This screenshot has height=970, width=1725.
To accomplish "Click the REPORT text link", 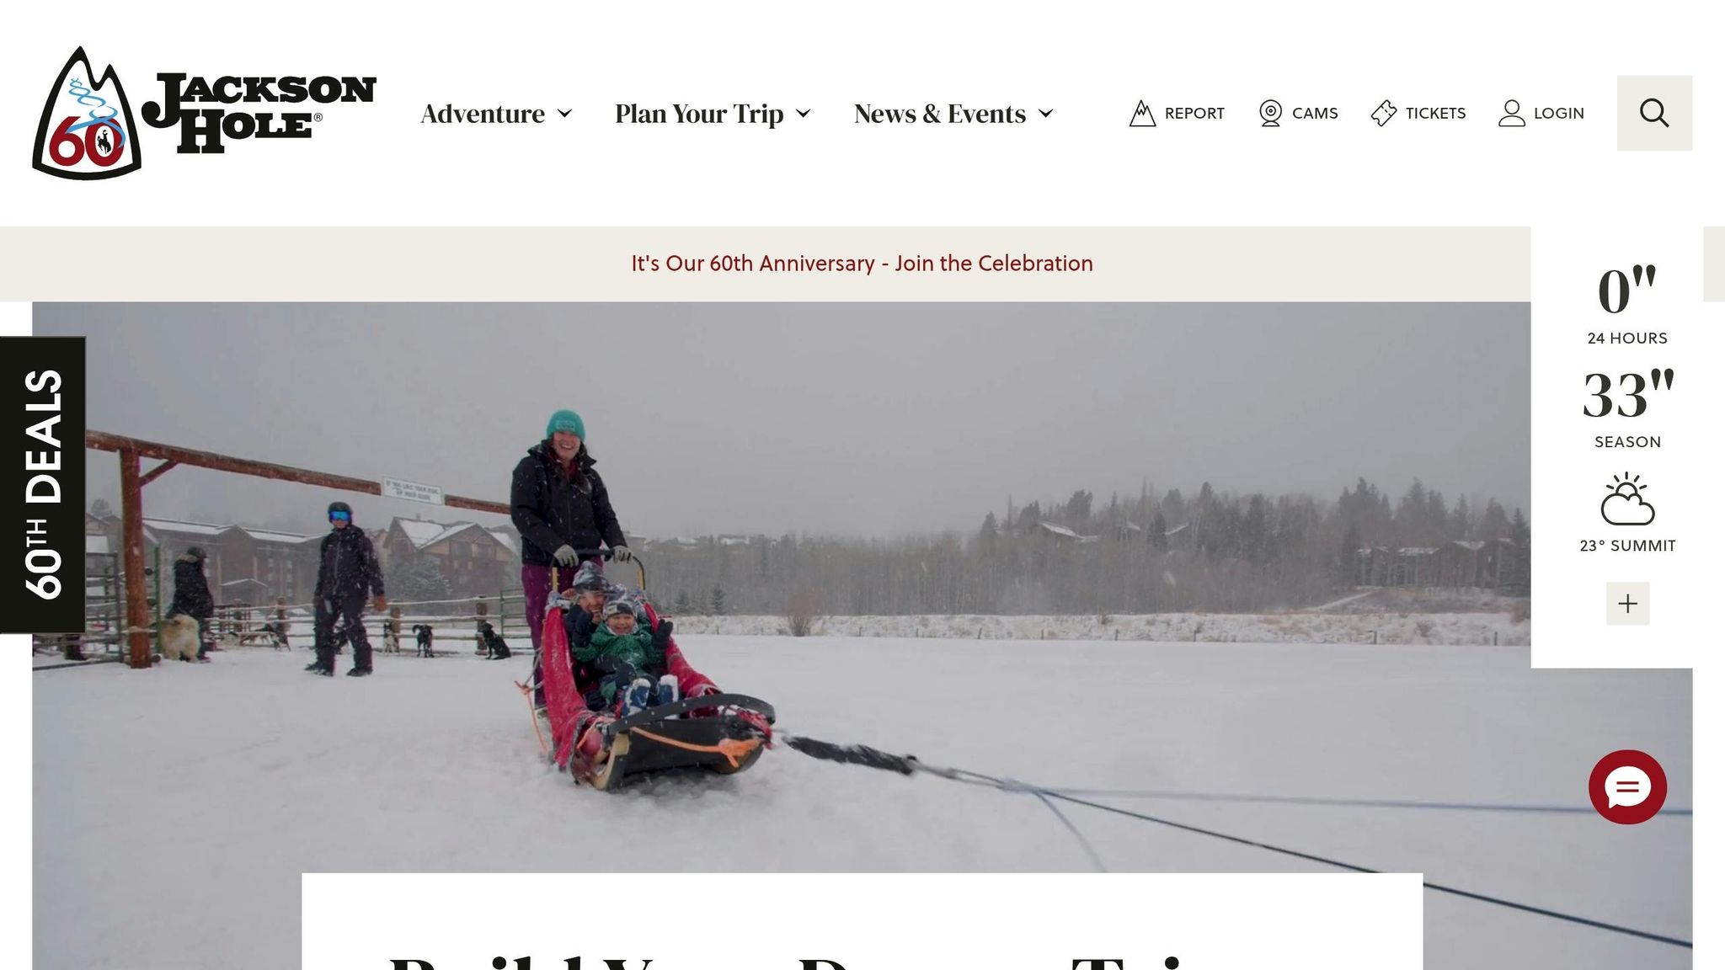I will coord(1194,113).
